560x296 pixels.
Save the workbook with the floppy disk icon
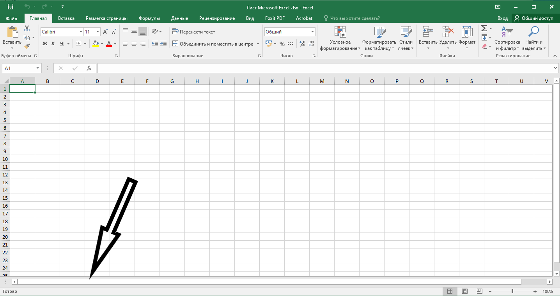(11, 7)
